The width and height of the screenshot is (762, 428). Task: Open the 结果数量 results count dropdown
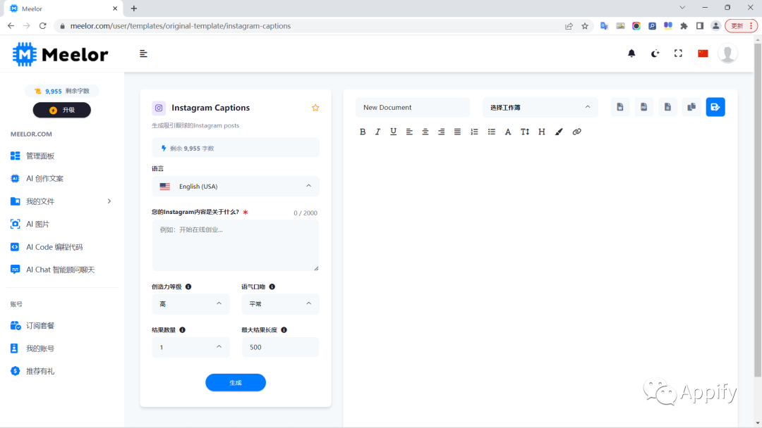[190, 347]
